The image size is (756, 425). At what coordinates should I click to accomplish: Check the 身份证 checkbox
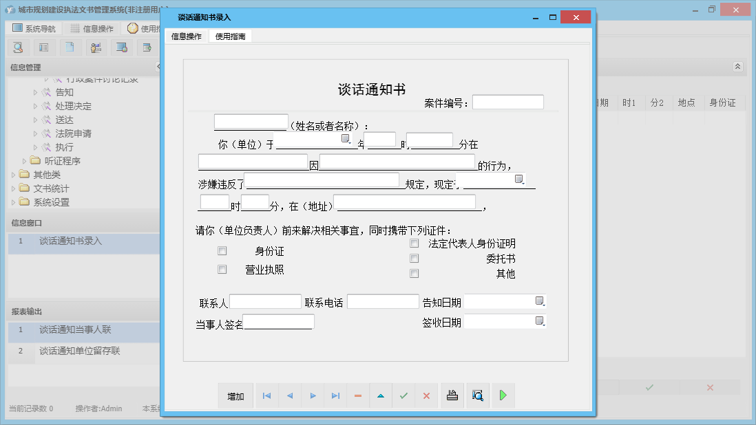[x=222, y=250]
